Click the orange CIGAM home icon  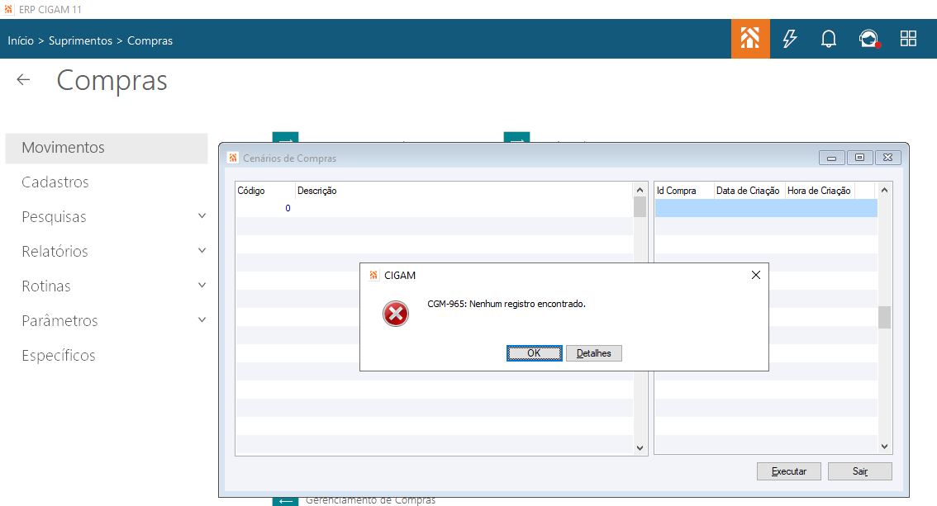click(750, 39)
